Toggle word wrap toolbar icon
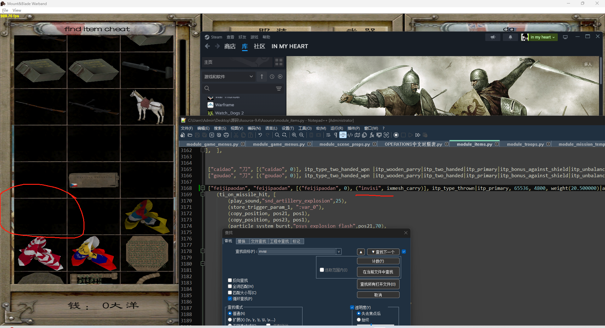This screenshot has width=605, height=328. [328, 135]
